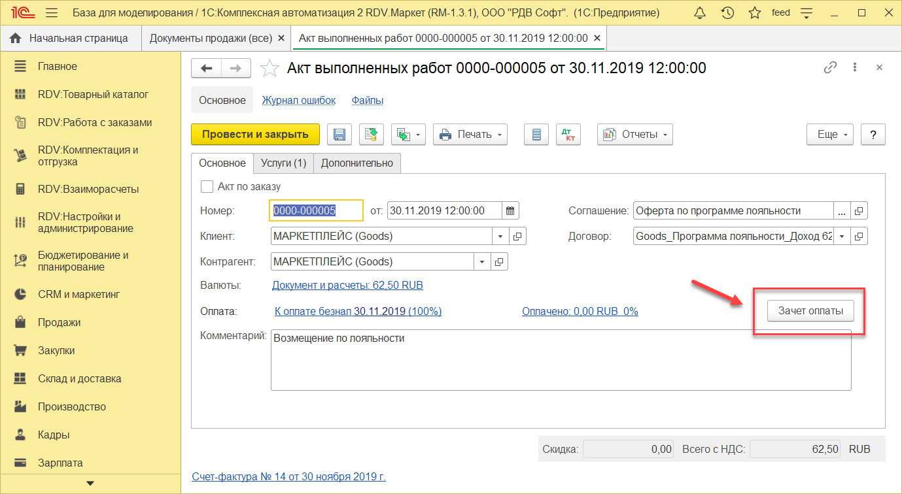Open the Отчеты dropdown menu

tap(634, 135)
